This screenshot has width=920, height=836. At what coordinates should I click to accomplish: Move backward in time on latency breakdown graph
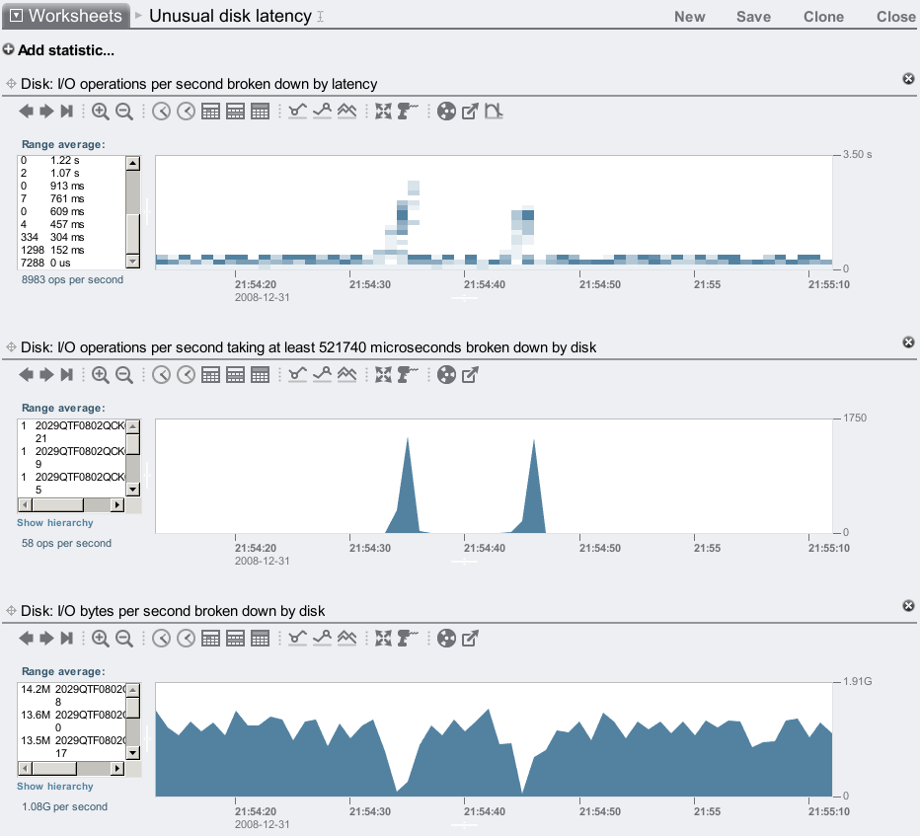(x=27, y=112)
